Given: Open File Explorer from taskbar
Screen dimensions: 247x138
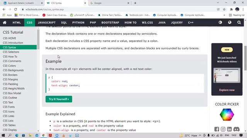Looking at the screenshot, I should [x=30, y=135].
